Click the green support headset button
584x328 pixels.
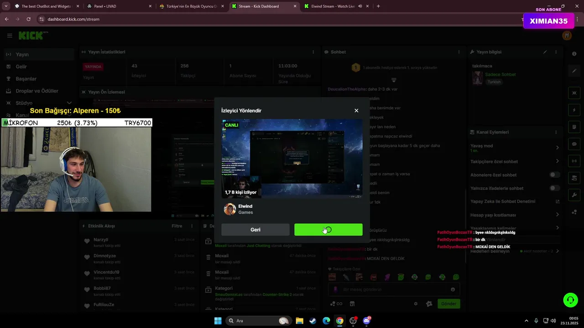(x=570, y=300)
